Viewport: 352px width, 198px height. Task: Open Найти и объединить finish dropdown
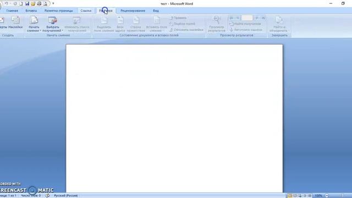coord(279,24)
